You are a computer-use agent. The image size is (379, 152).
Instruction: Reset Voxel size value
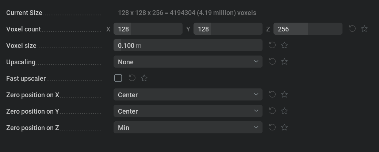pos(272,45)
